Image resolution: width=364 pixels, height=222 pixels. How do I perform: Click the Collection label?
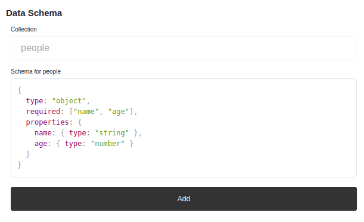click(x=24, y=29)
